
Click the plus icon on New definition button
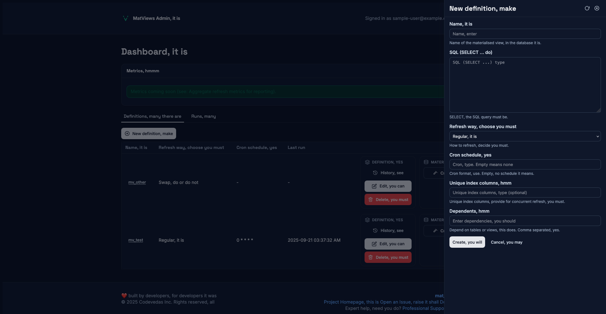click(127, 133)
